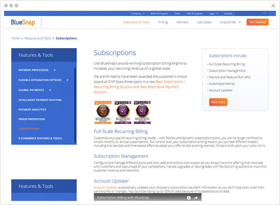The height and width of the screenshot is (205, 280).
Task: Click 'Subscriptions Include:' panel heading
Action: point(228,56)
